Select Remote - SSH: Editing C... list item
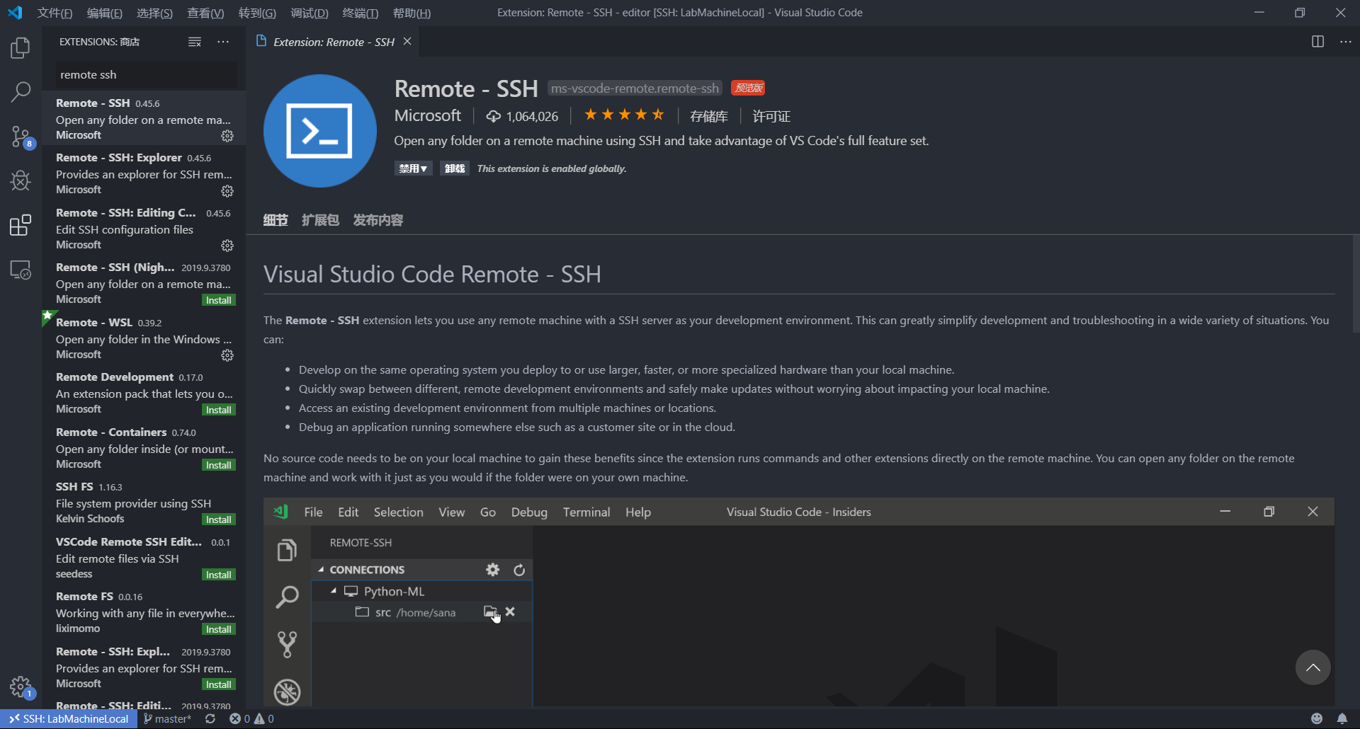 pos(144,229)
